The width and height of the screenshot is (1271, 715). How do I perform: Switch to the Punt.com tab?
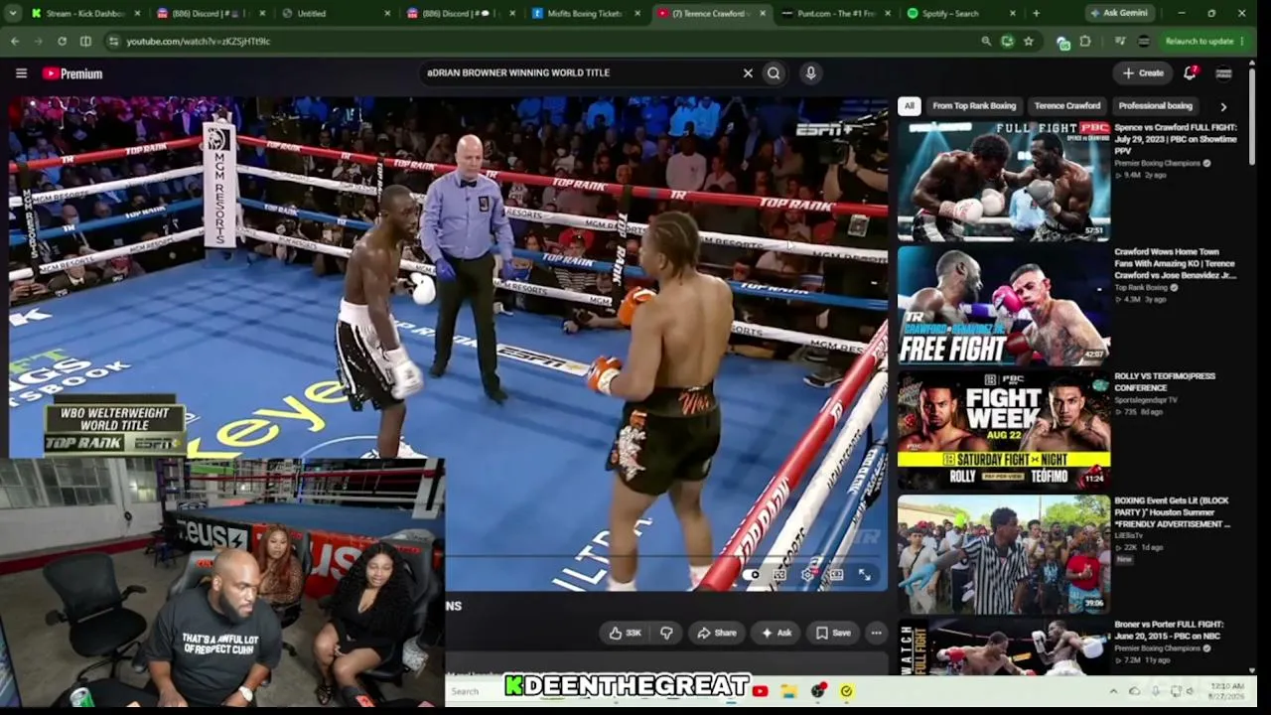[x=833, y=13]
